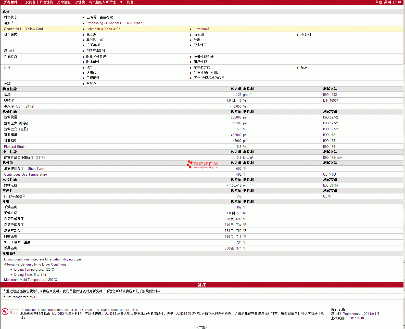Click the 拉伸模量 property name
Viewport: 405px width, 329px height.
pos(10,117)
